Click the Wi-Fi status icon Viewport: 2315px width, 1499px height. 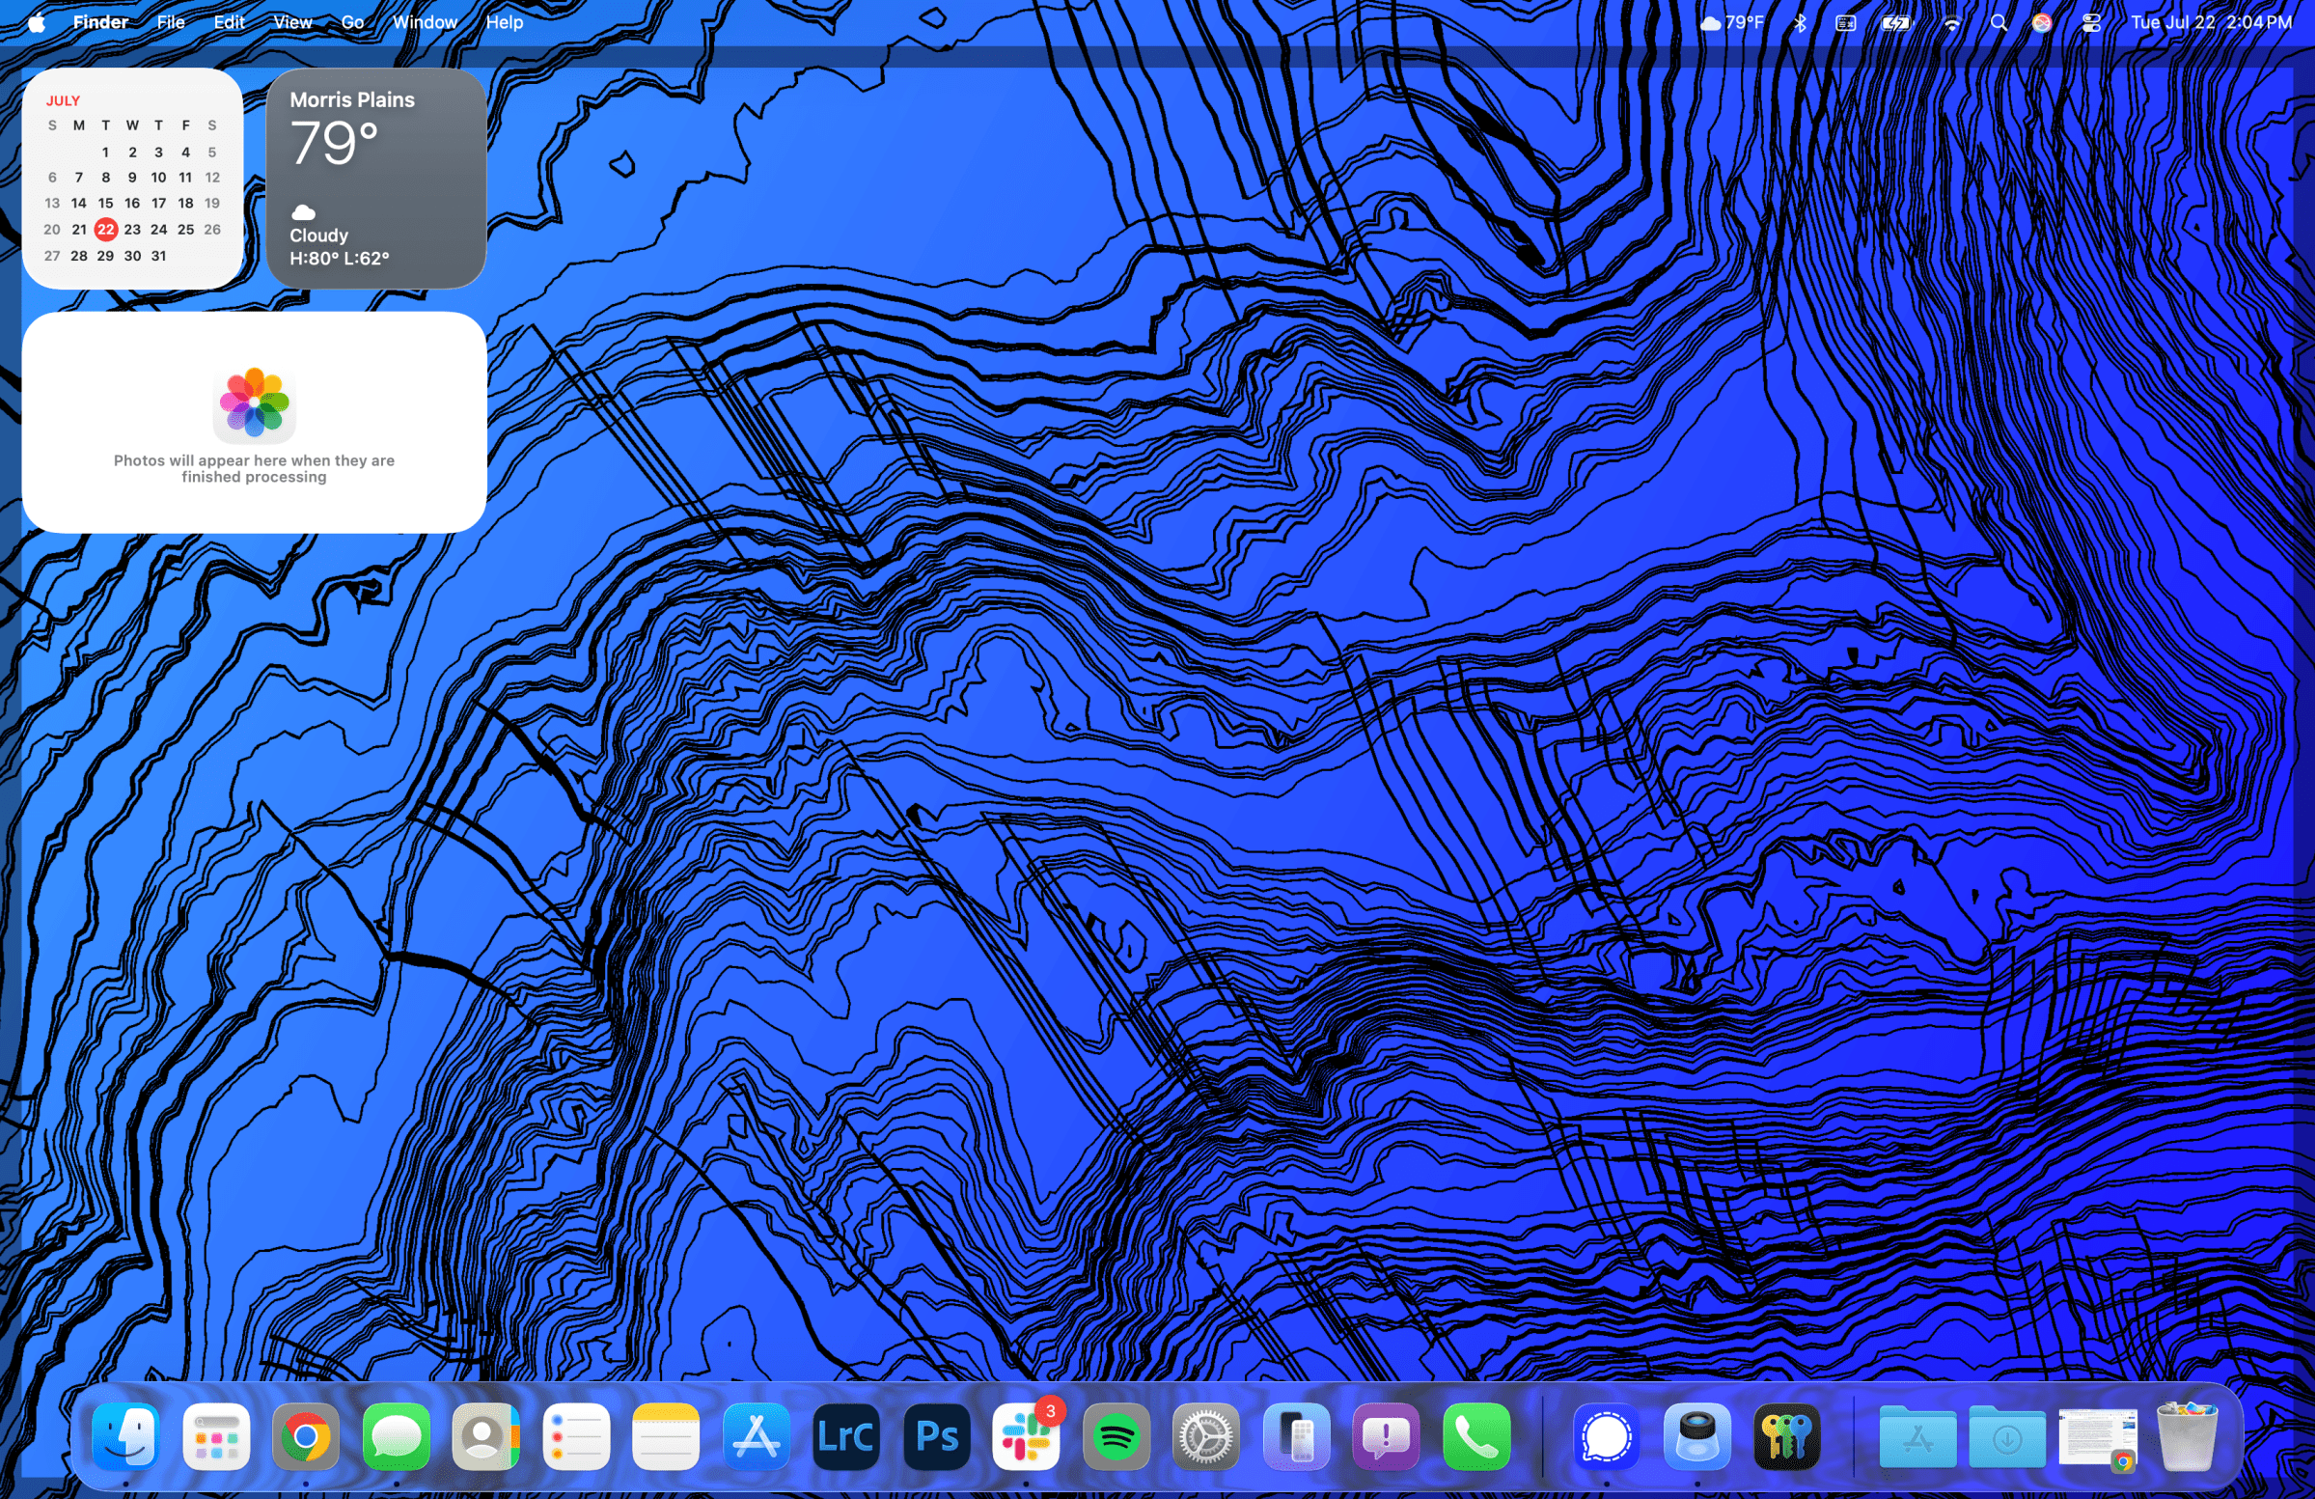pos(1951,22)
